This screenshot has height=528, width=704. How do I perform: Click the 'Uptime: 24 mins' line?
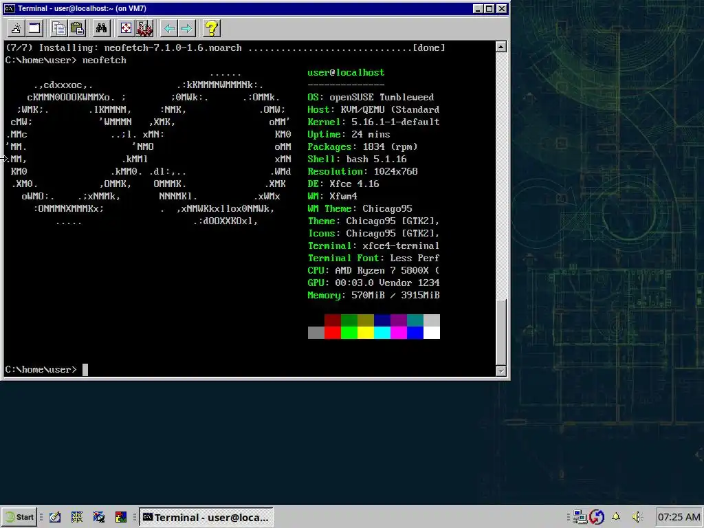click(x=349, y=134)
